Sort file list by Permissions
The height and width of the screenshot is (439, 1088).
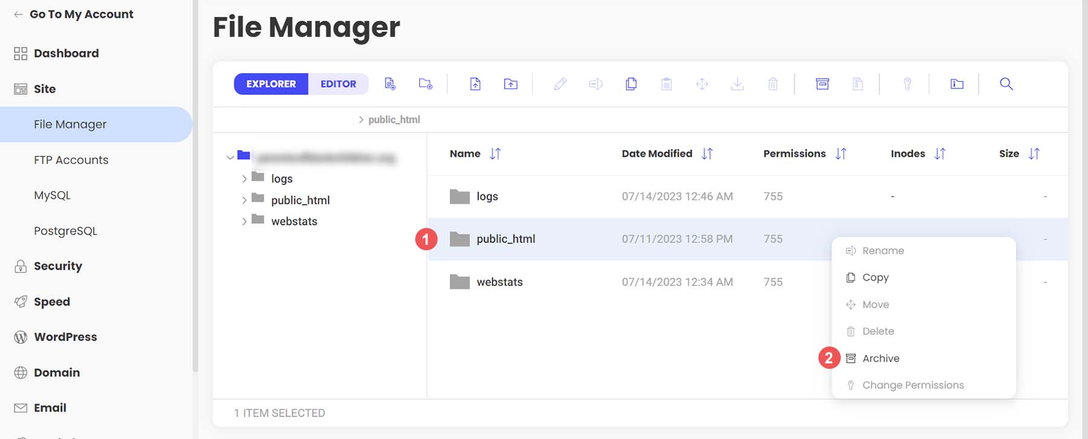tap(841, 154)
